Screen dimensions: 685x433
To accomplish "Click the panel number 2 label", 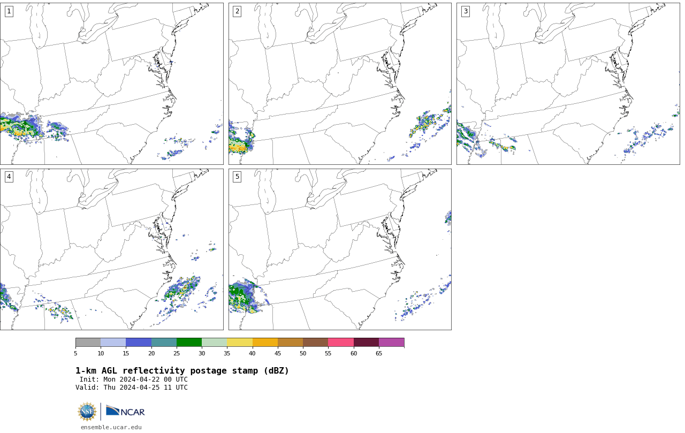I will 237,11.
